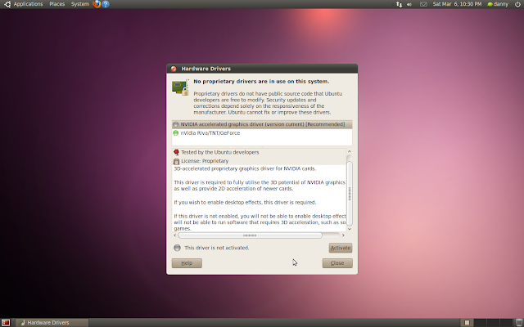
Task: Click the Hardware Drivers title bar icon
Action: click(x=174, y=69)
